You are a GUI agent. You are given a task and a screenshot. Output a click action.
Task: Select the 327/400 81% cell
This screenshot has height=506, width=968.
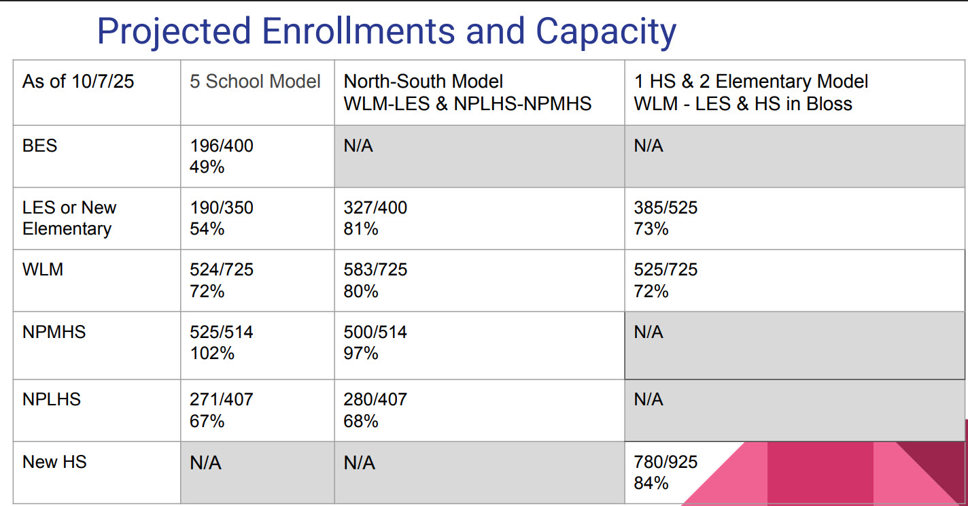tap(375, 218)
